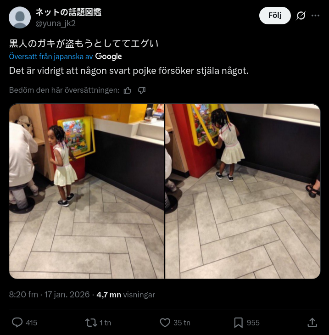
Task: Open the @yuna_jk2 handle link
Action: (56, 23)
